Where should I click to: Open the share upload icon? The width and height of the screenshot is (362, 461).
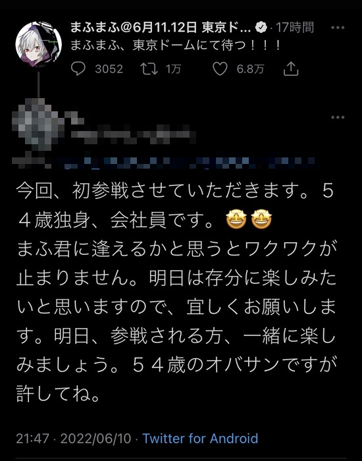291,68
